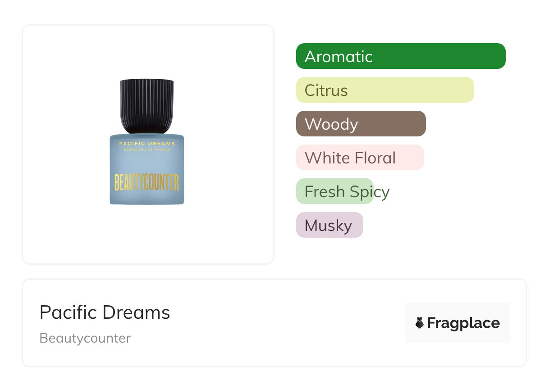The height and width of the screenshot is (389, 549).
Task: Open the Pacific Dreams title link
Action: (105, 312)
